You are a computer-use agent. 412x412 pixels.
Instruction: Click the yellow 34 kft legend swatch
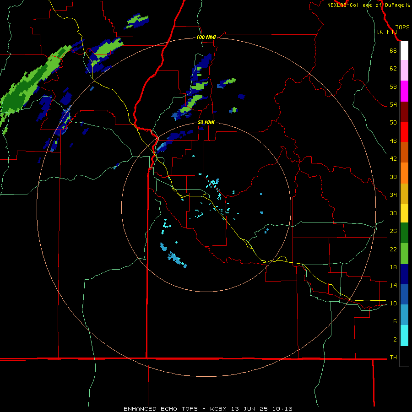(x=404, y=213)
